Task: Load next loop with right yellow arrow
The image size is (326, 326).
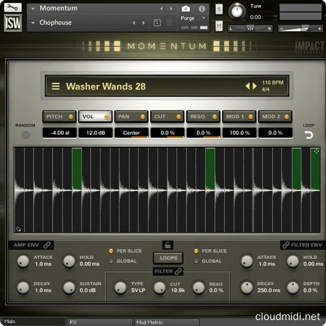Action: 254,86
